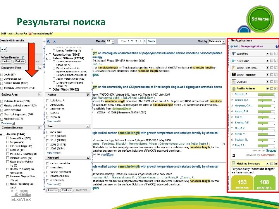Image resolution: width=279 pixels, height=209 pixels.
Task: Collapse the Document Type section
Action: click(40, 68)
